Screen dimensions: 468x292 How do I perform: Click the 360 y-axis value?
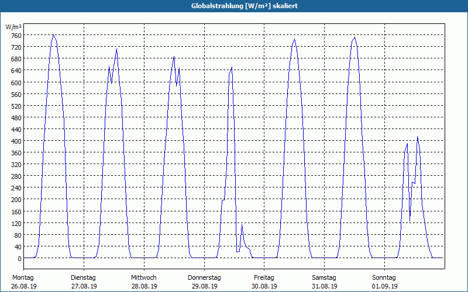16,153
